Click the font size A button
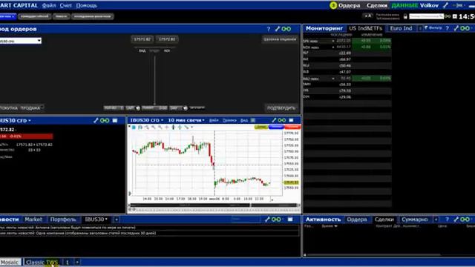The width and height of the screenshot is (475, 267). click(x=368, y=16)
